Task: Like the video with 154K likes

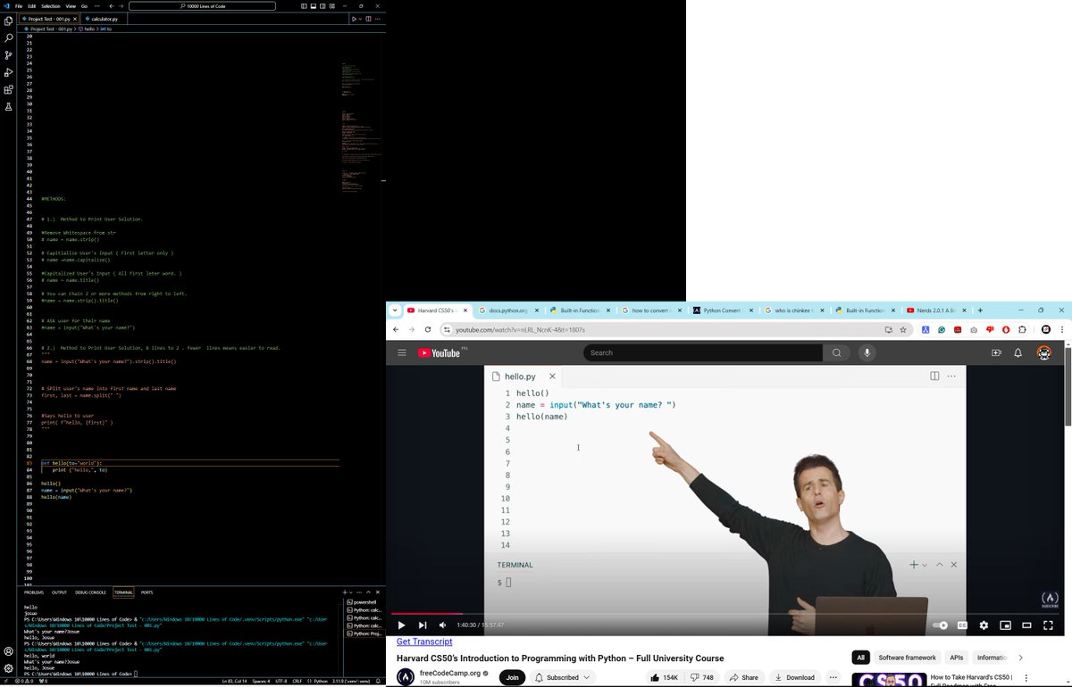Action: pyautogui.click(x=664, y=677)
